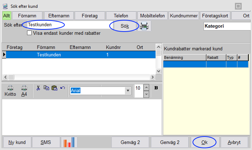Print receipt with the Kvitto icon
The image size is (252, 150).
[x=10, y=91]
